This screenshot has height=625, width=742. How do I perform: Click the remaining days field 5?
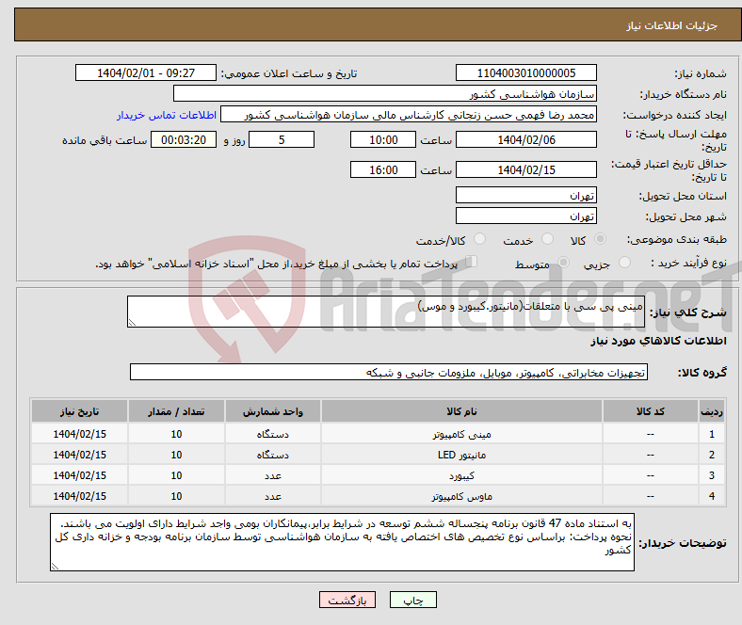[282, 139]
